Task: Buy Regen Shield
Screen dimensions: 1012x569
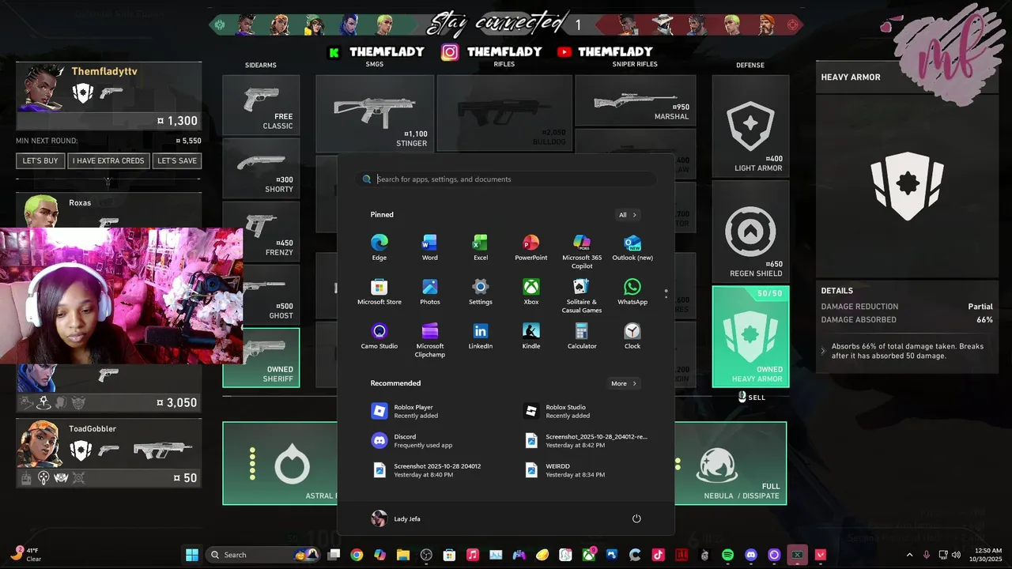Action: click(750, 231)
